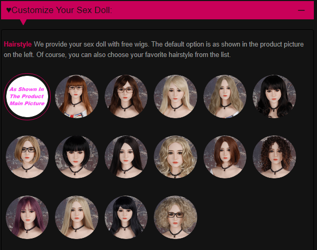
Task: Choose the long straight light blonde wig
Action: tap(76, 217)
